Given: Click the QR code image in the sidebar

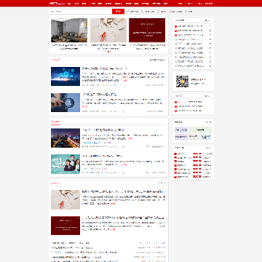Looking at the screenshot, I should 182,82.
